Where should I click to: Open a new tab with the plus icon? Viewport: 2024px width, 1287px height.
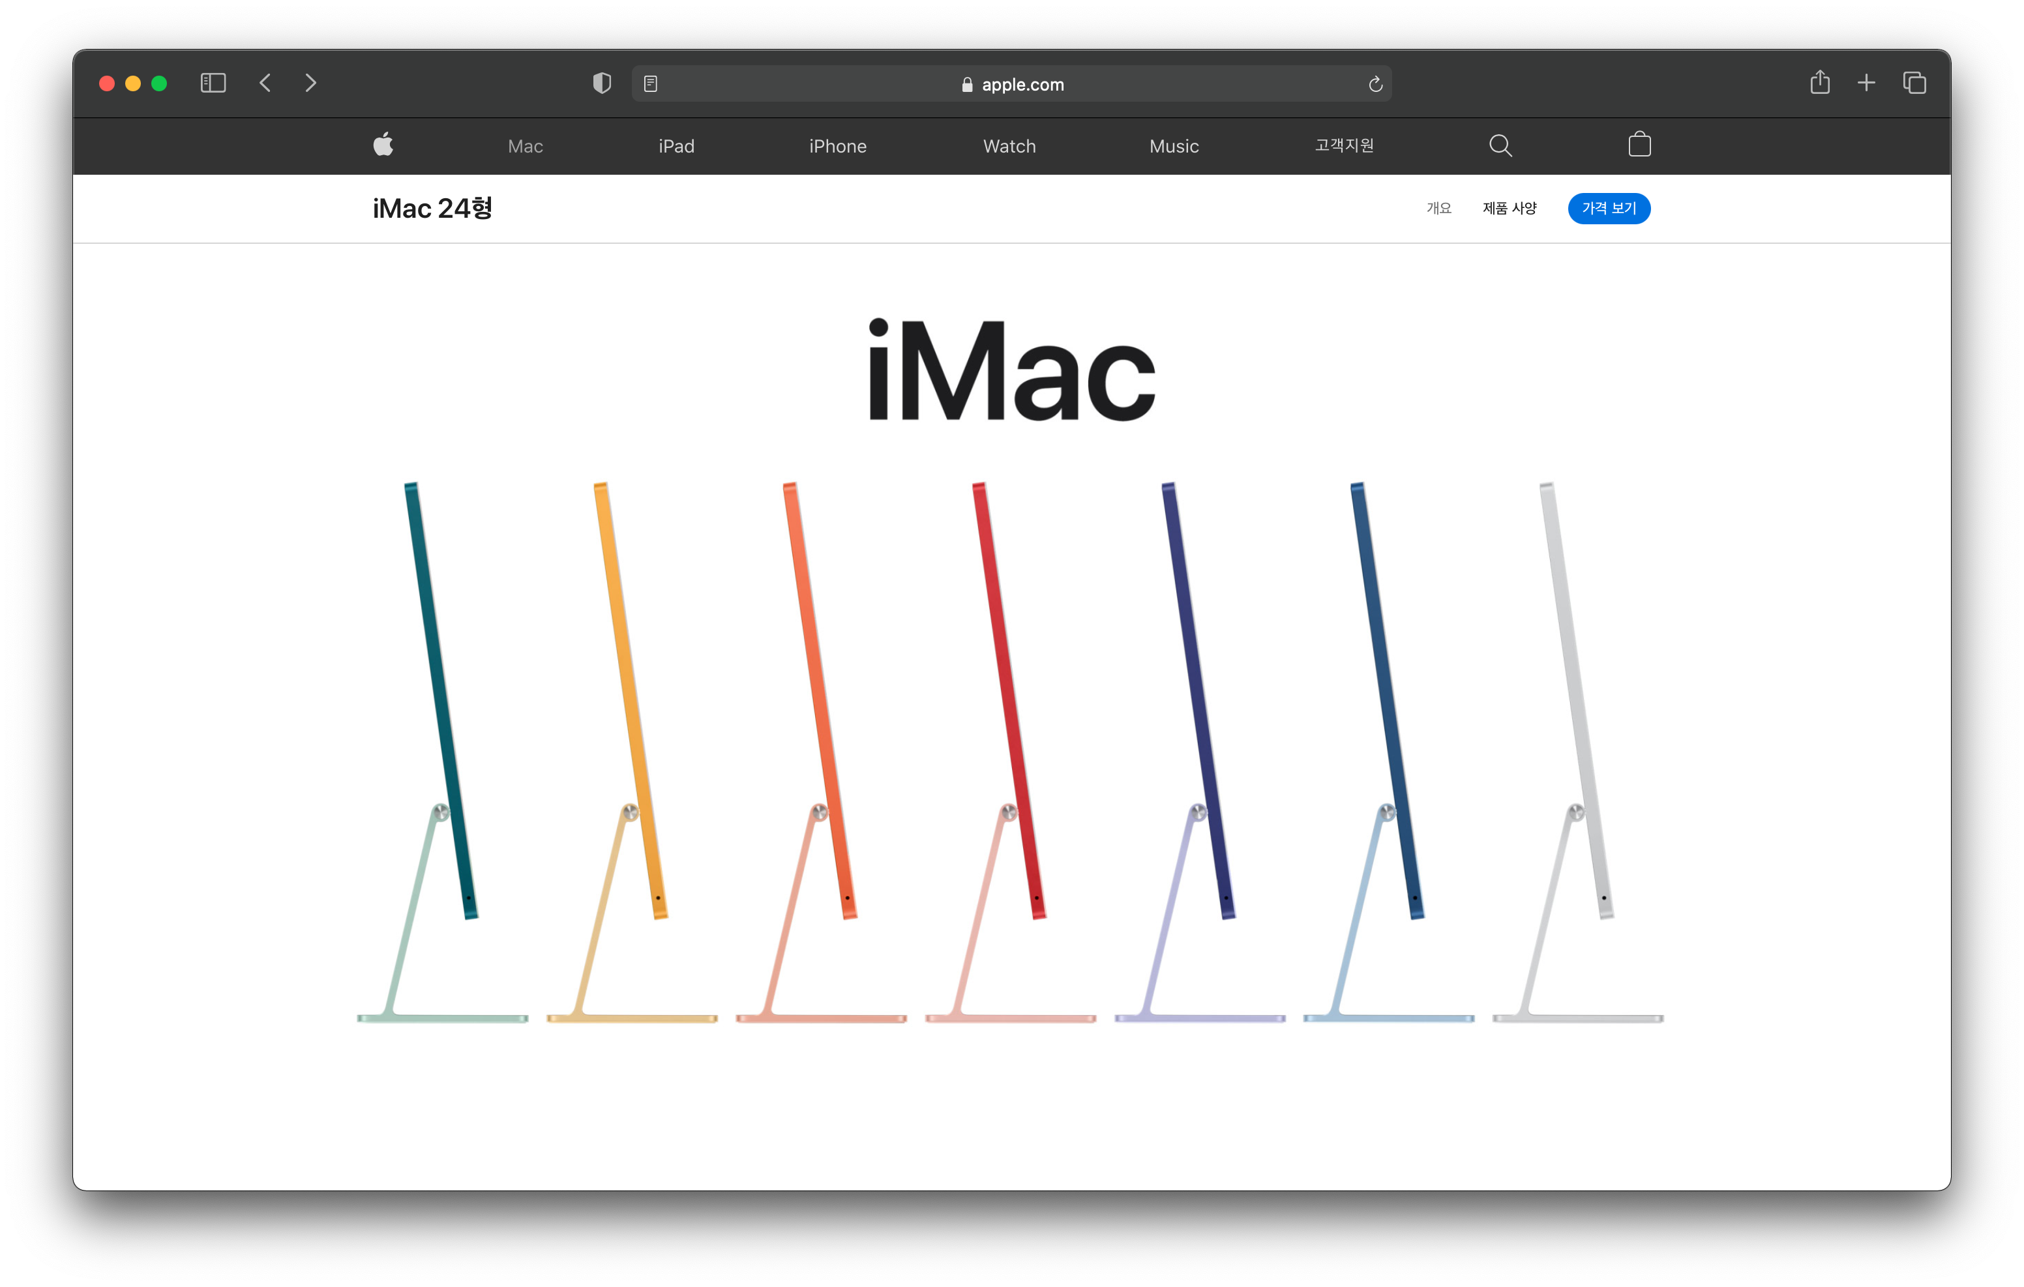click(x=1866, y=83)
